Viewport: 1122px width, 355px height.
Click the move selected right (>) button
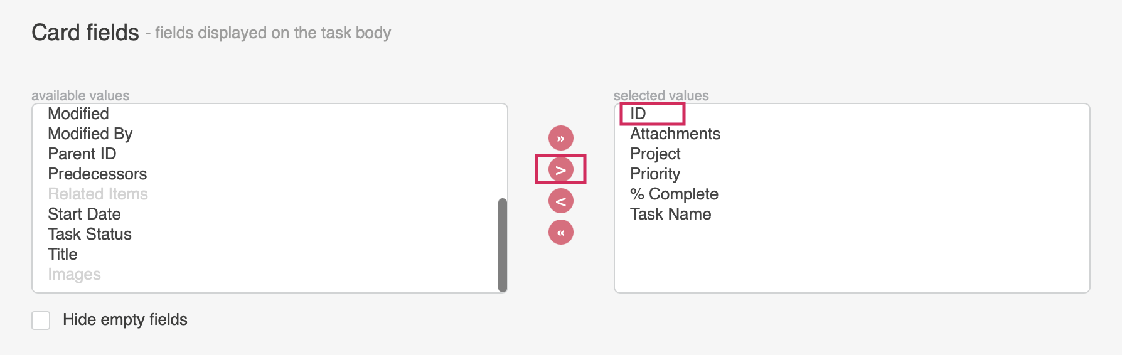[x=560, y=170]
